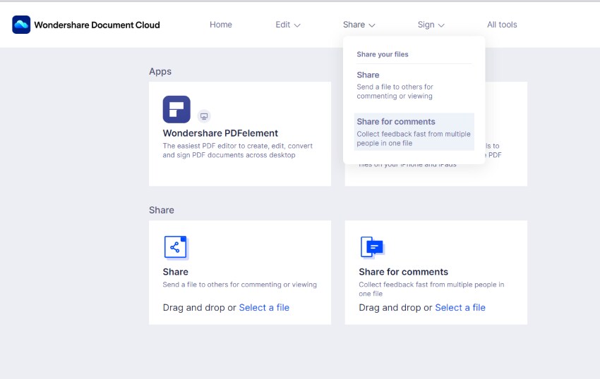Click the Share file icon
The image size is (600, 379).
(175, 247)
